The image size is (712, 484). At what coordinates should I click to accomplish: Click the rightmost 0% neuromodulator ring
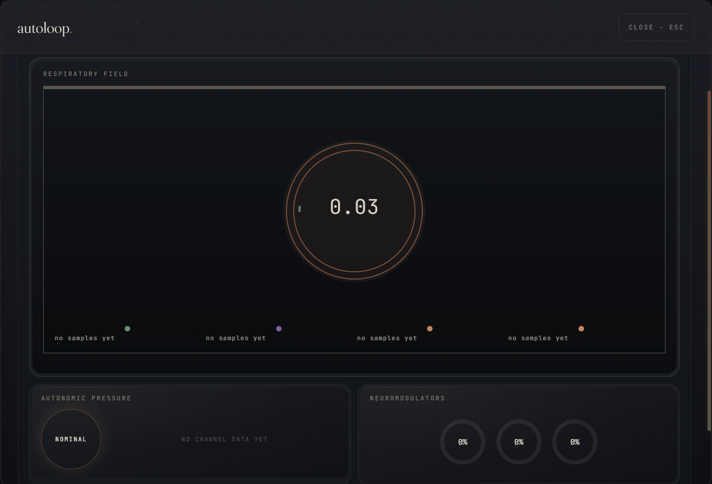(x=575, y=442)
